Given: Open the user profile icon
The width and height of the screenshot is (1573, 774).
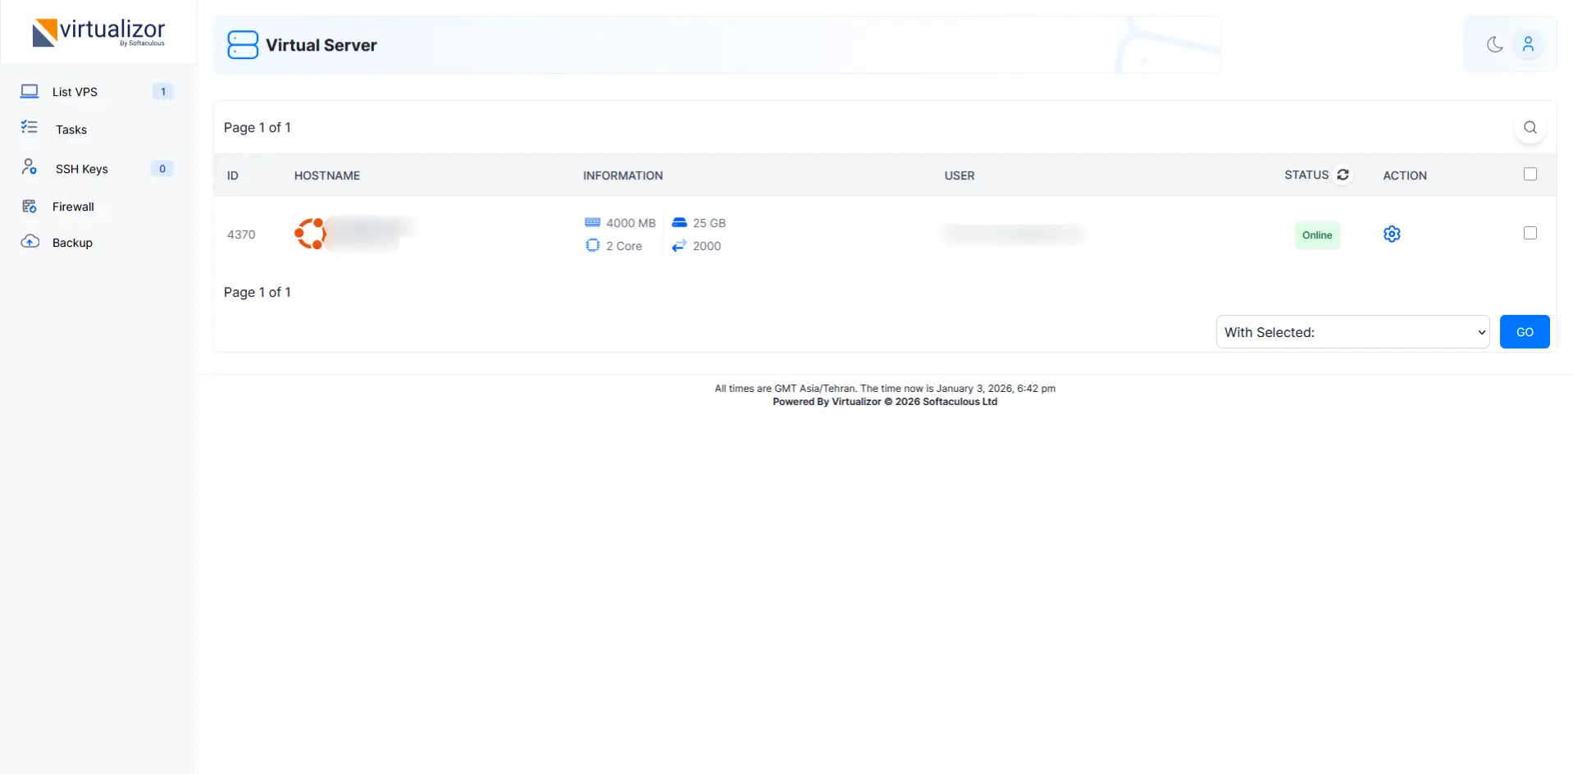Looking at the screenshot, I should (1528, 44).
